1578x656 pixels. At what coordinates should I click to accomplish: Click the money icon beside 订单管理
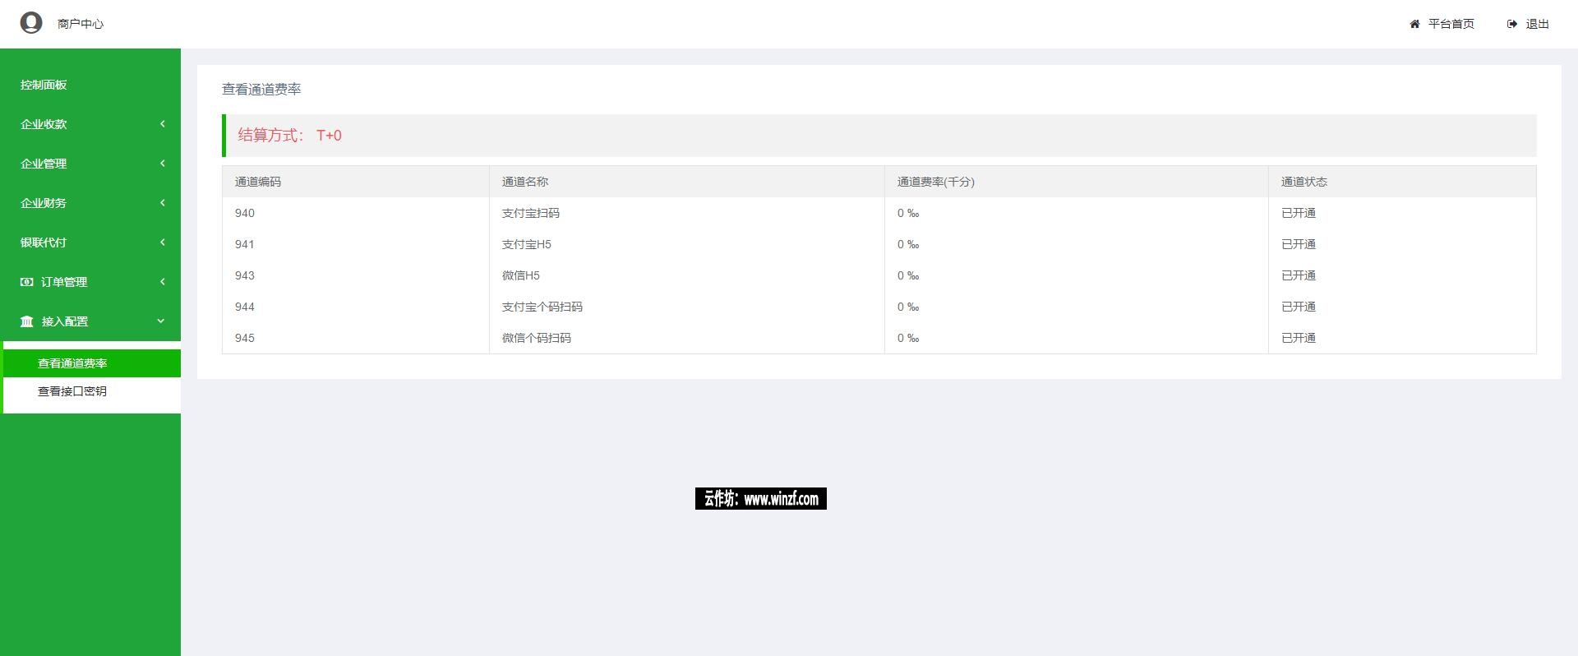[x=27, y=282]
